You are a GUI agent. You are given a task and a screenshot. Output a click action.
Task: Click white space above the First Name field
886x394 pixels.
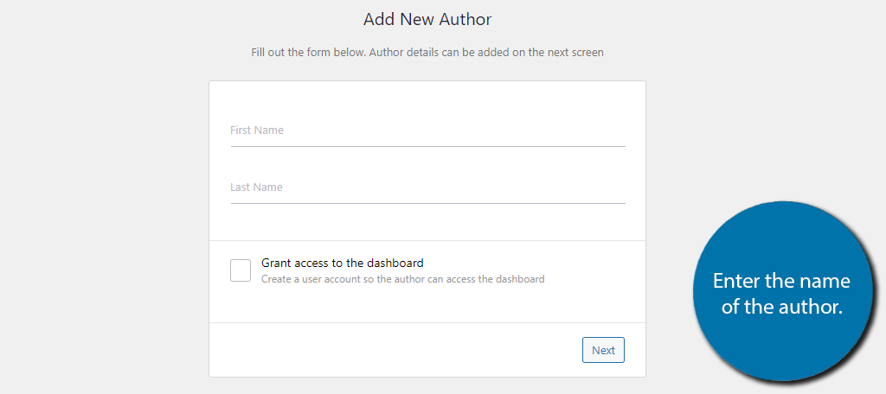[x=427, y=98]
